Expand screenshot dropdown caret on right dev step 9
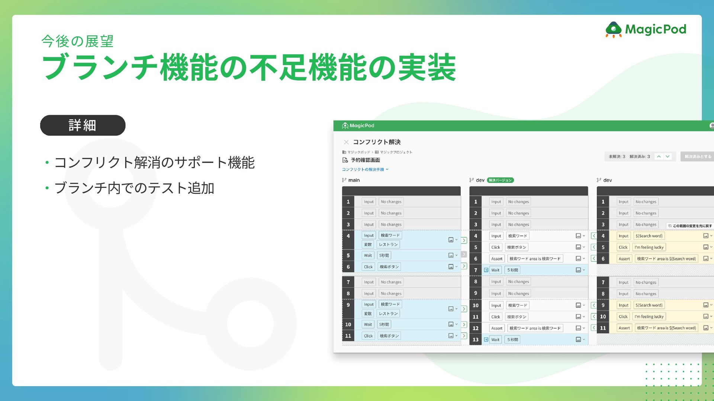This screenshot has height=401, width=714. coord(711,305)
